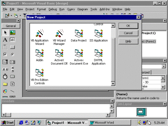This screenshot has width=168, height=126.
Task: Select the Label tool in toolbox
Action: pos(5,40)
